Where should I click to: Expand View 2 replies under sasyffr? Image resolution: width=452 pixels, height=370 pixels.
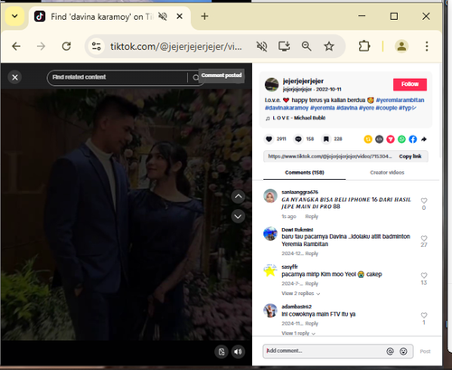(301, 293)
